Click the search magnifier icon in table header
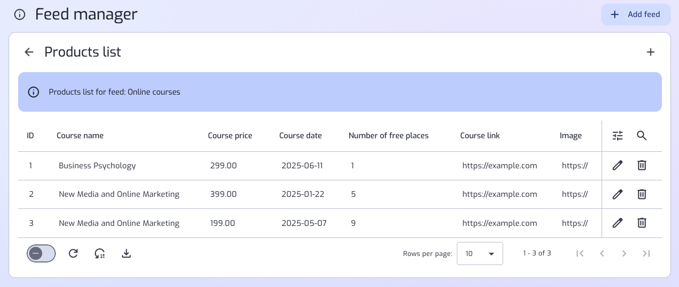Screen dimensions: 679x287 642,136
